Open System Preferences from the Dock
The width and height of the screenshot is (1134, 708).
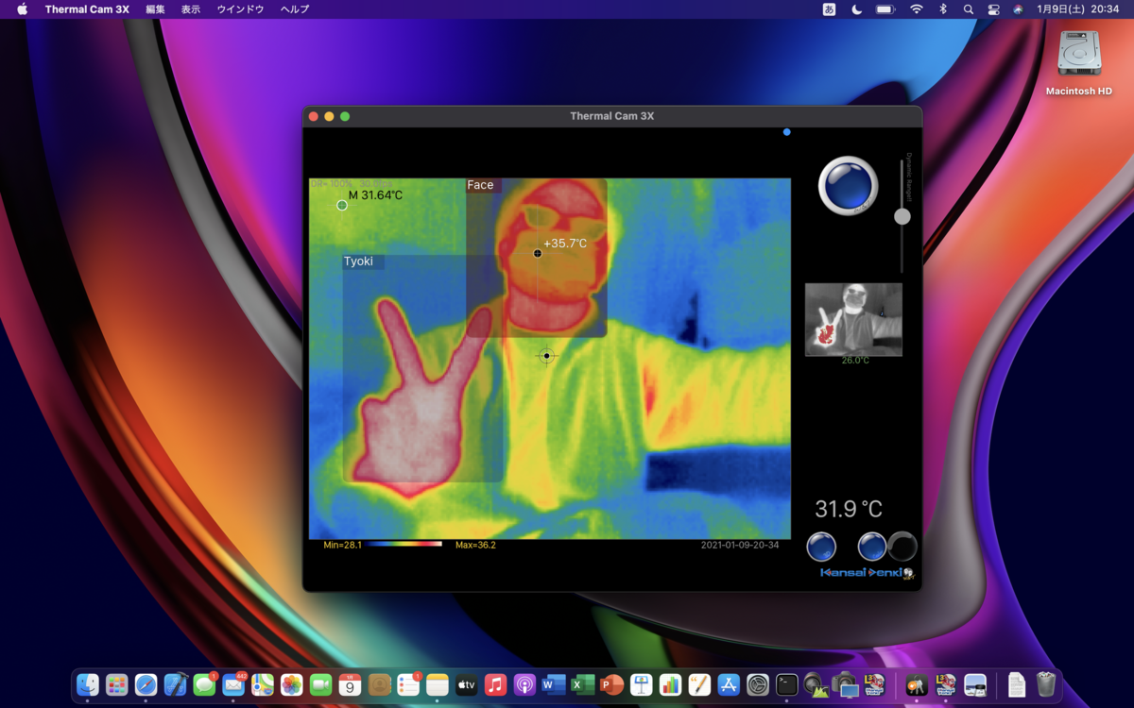(758, 684)
